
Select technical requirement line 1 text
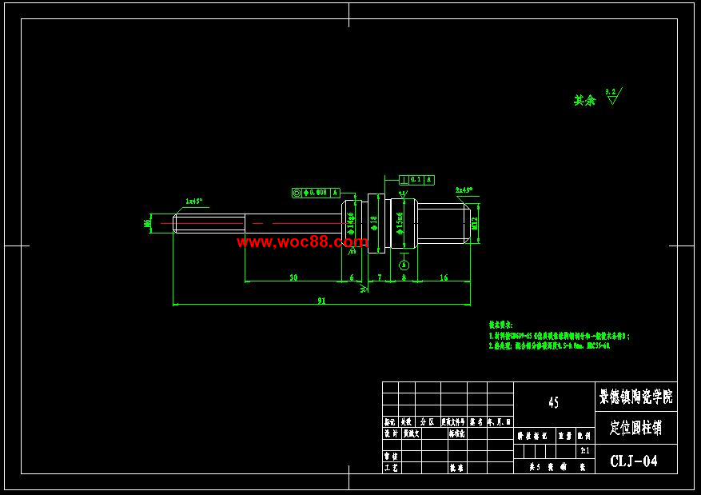pyautogui.click(x=559, y=336)
